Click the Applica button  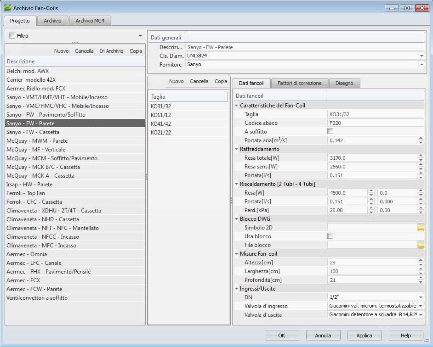click(x=364, y=336)
